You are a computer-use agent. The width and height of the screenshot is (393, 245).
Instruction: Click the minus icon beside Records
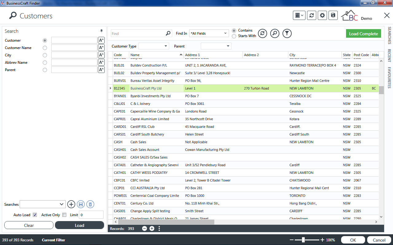145,228
